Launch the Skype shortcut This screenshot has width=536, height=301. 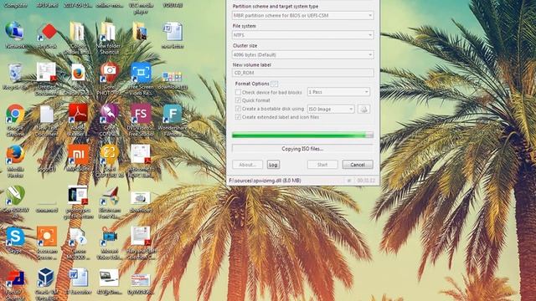(x=15, y=237)
